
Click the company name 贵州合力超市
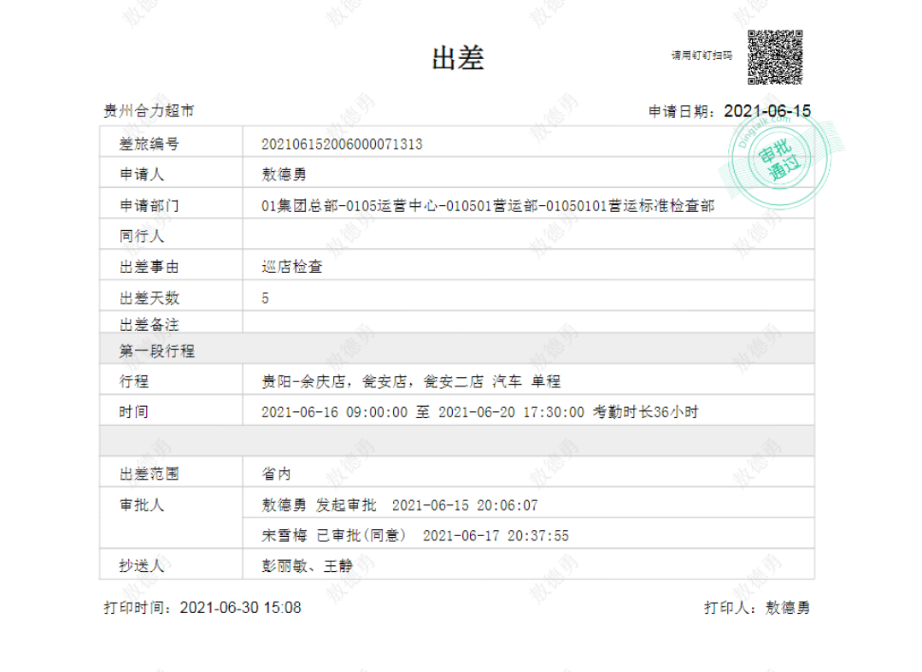(149, 111)
